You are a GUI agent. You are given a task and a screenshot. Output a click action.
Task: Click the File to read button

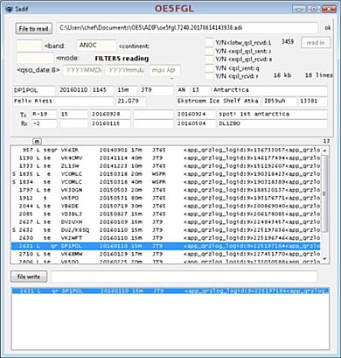click(x=34, y=28)
